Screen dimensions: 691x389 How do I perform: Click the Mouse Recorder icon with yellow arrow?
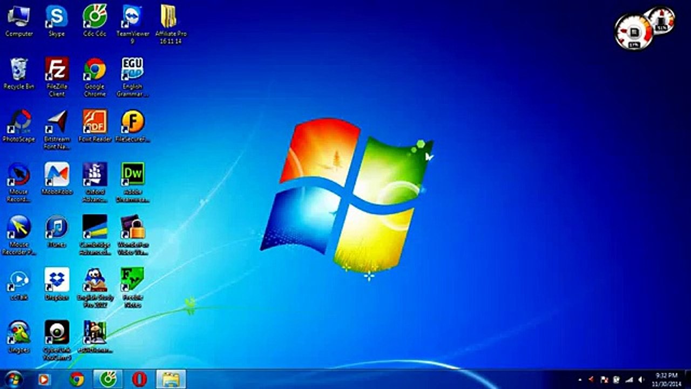tap(19, 234)
